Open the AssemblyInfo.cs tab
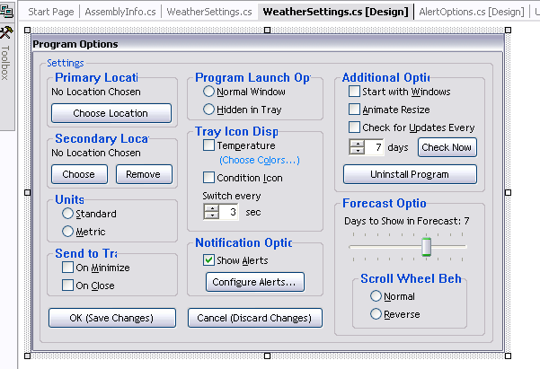 point(120,12)
